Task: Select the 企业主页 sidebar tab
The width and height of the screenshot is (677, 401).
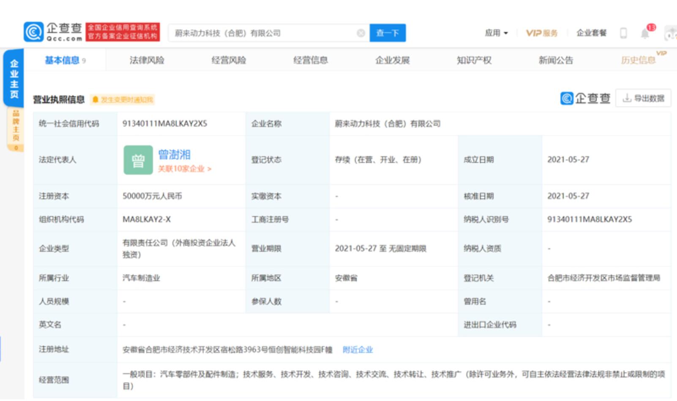Action: [x=14, y=79]
